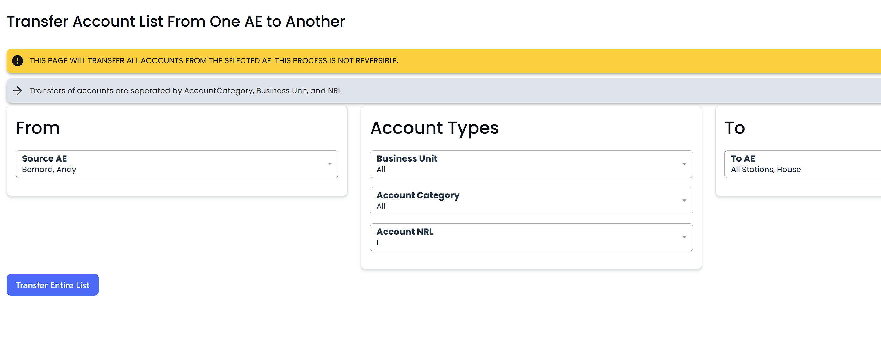Click the 'Account Types' card heading

click(x=435, y=128)
